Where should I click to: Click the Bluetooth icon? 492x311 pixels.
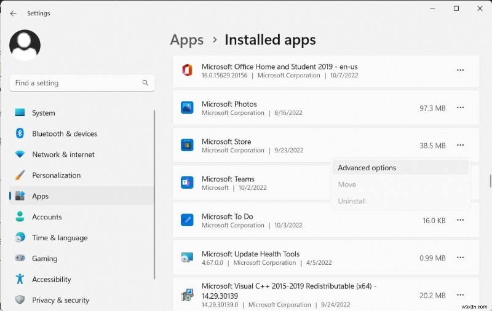coord(20,133)
